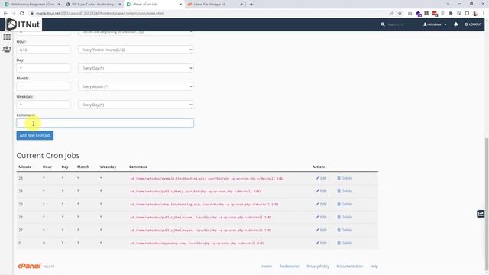Delete the cron job with minute 27

[345, 230]
